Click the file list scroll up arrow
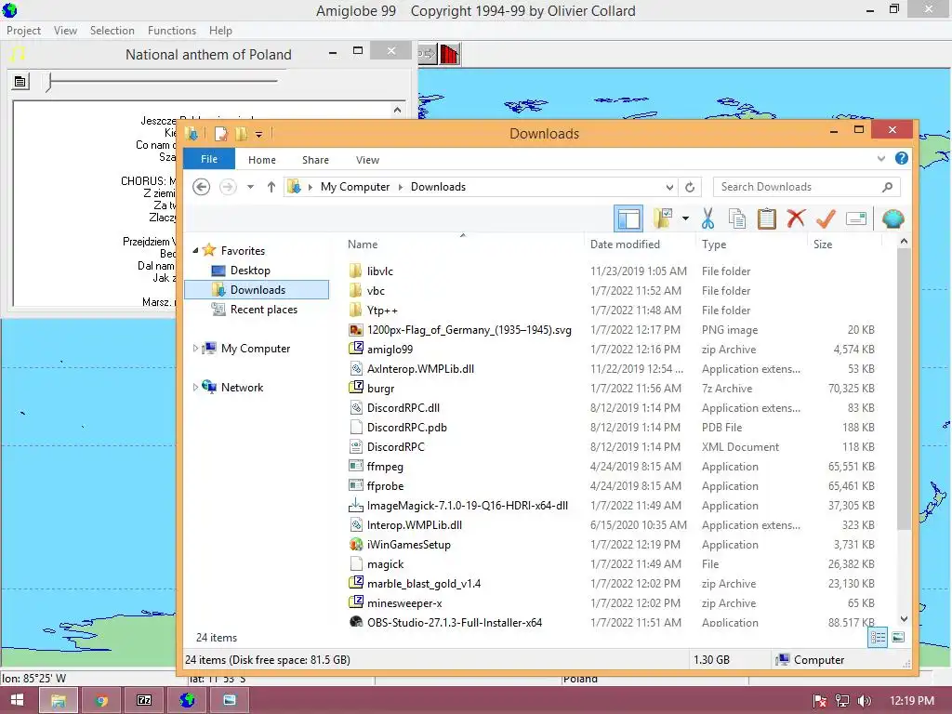The image size is (952, 714). pyautogui.click(x=904, y=241)
